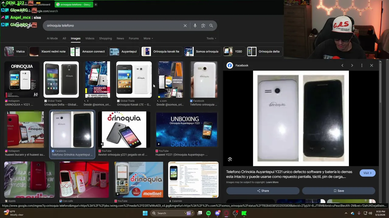Open Telefono orinoquia Facebook thumbnail top row

click(x=204, y=80)
